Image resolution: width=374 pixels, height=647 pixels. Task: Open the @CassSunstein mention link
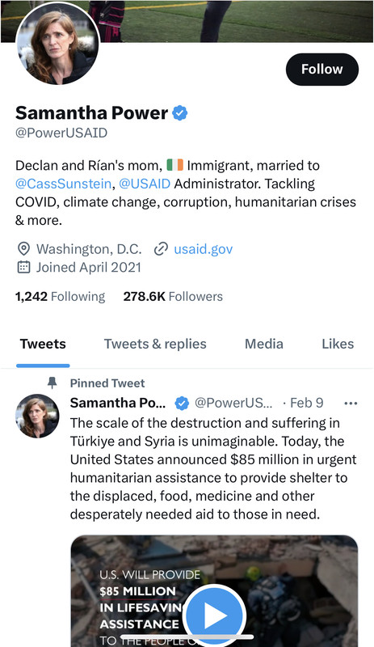(x=63, y=184)
